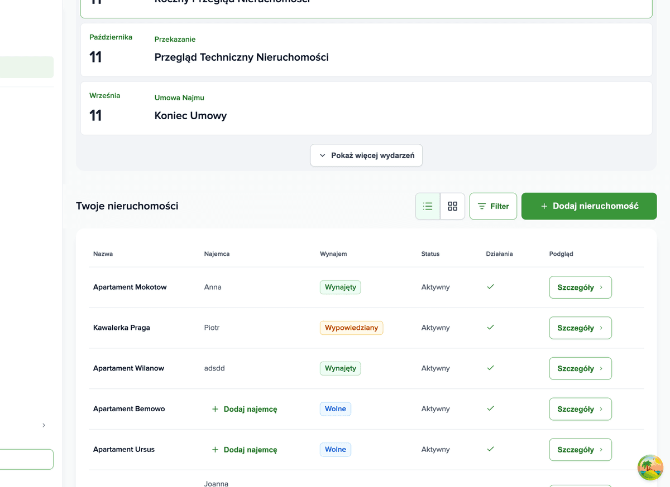Open Szczegóły for Apartament Ursus

(x=580, y=450)
